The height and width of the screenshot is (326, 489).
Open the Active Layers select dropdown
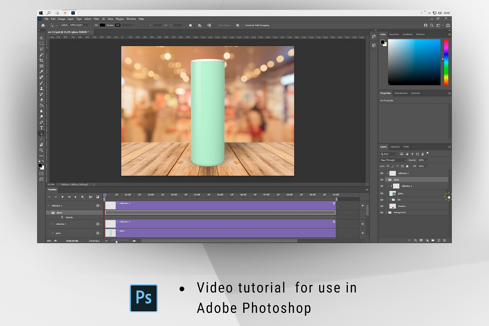[80, 25]
